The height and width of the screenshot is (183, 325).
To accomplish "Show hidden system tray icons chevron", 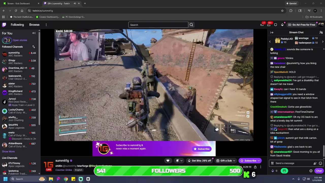I will click(293, 179).
